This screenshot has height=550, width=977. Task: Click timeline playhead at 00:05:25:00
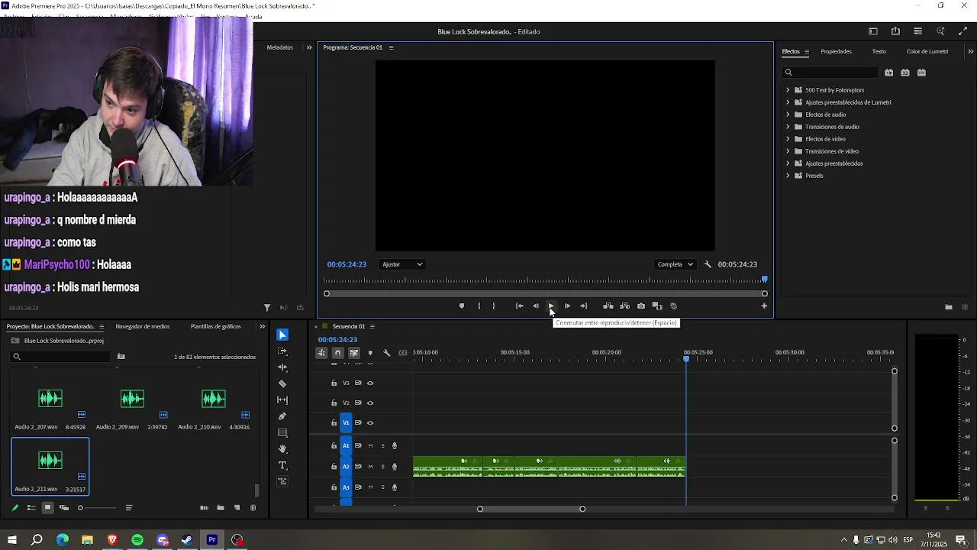686,358
